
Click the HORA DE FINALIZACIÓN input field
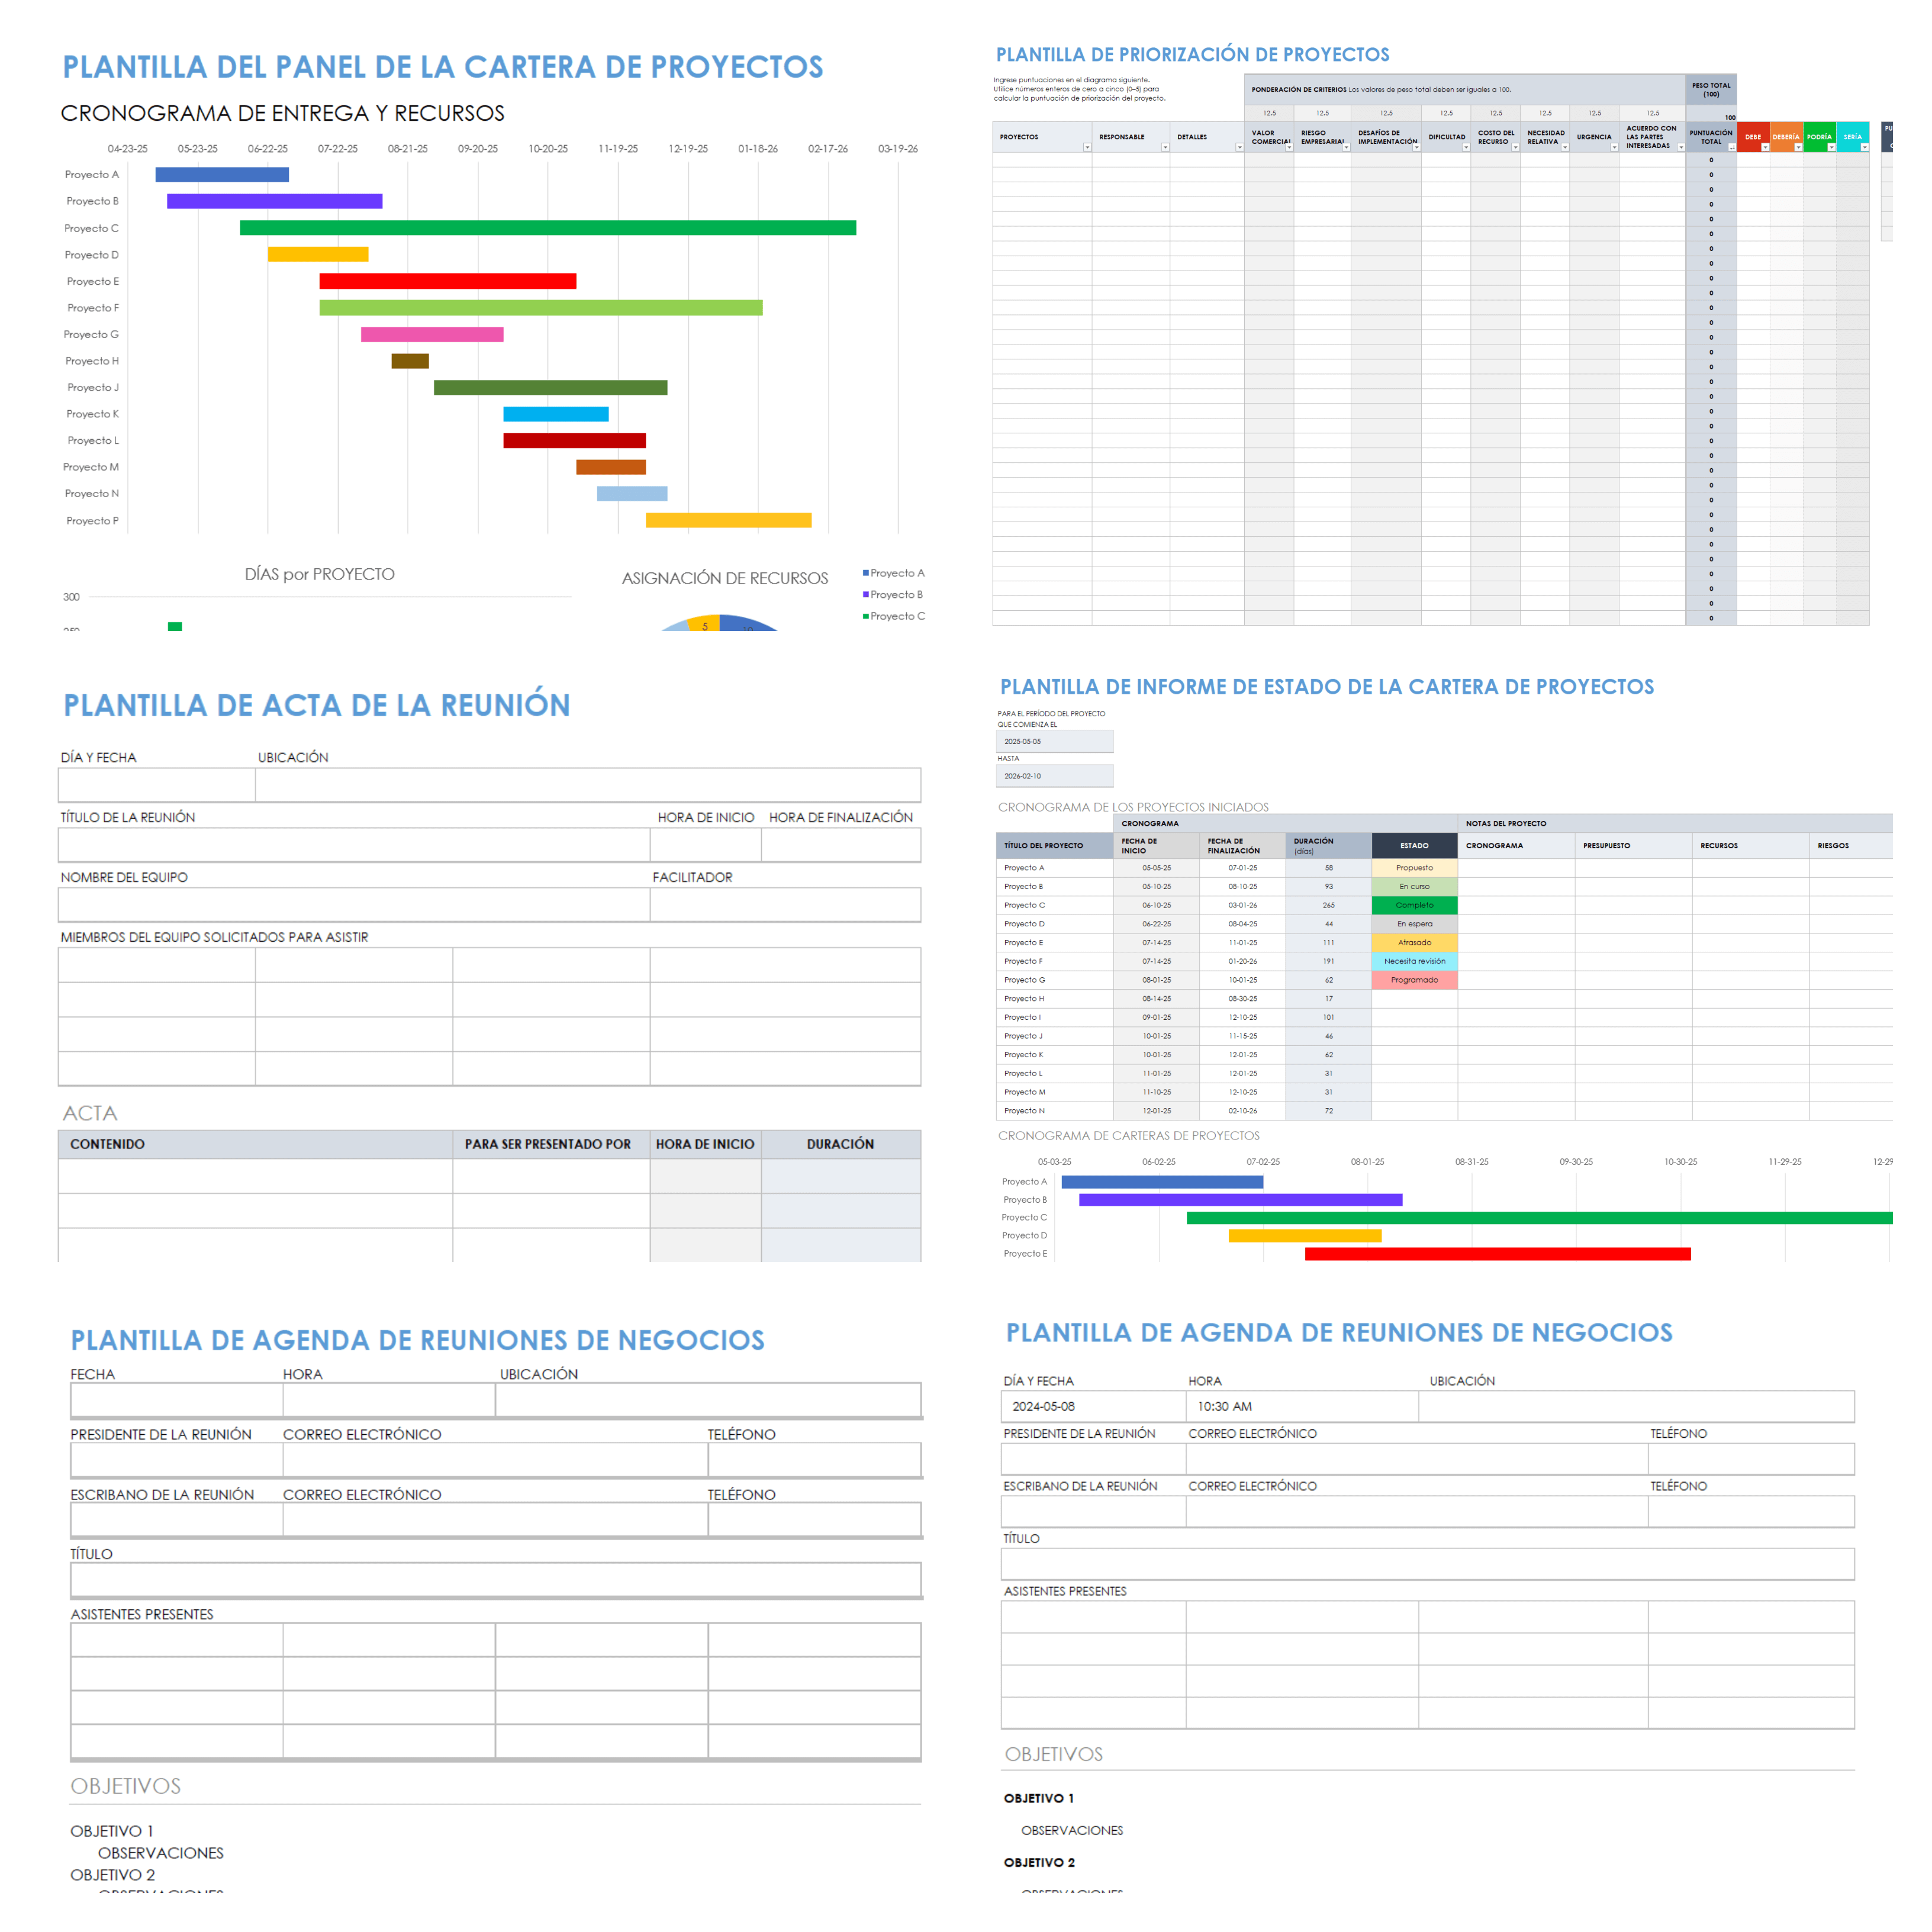click(841, 845)
